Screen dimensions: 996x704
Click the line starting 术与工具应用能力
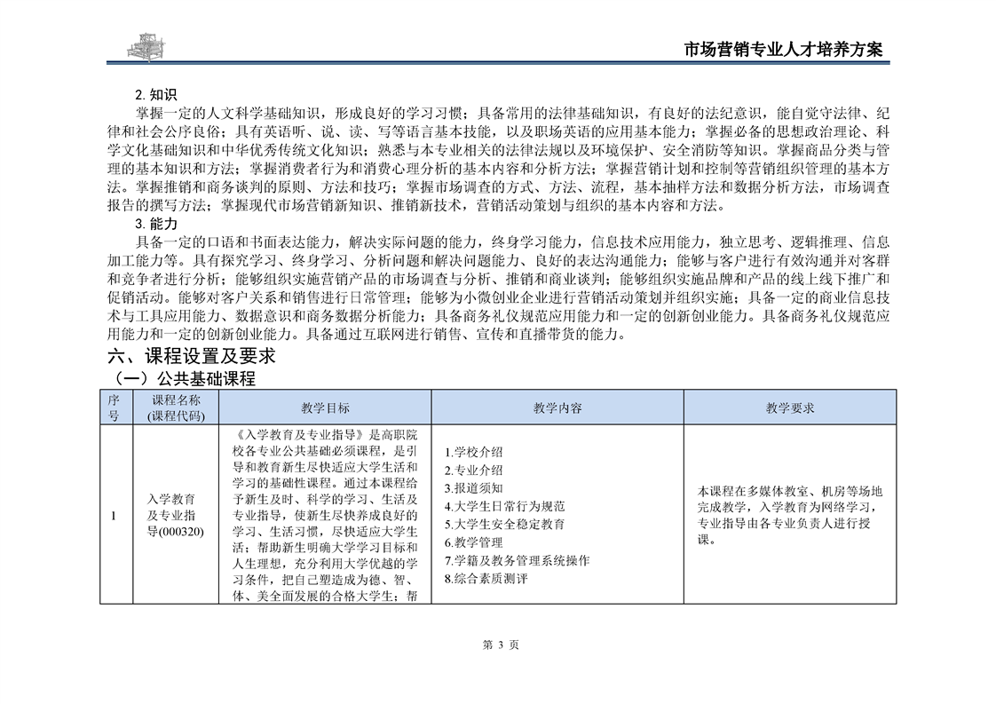pyautogui.click(x=499, y=316)
